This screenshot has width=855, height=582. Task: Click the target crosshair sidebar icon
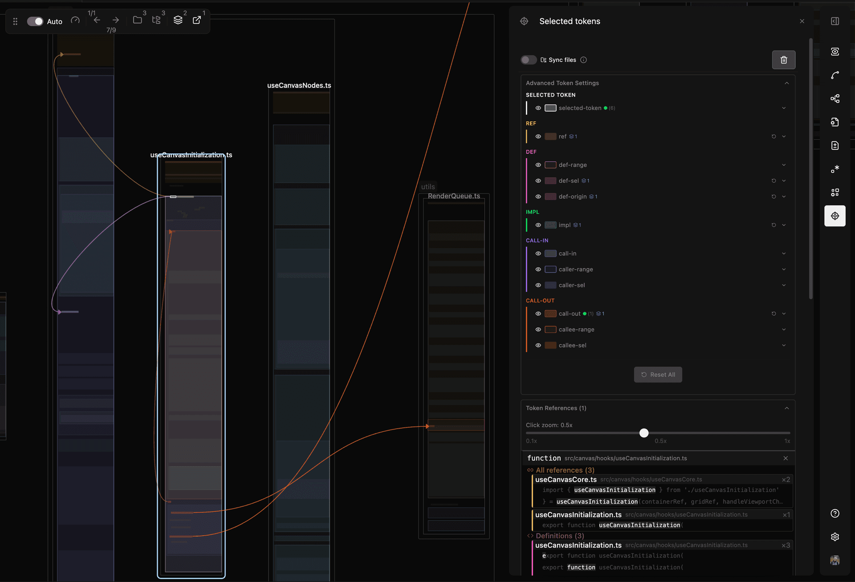[x=835, y=216]
